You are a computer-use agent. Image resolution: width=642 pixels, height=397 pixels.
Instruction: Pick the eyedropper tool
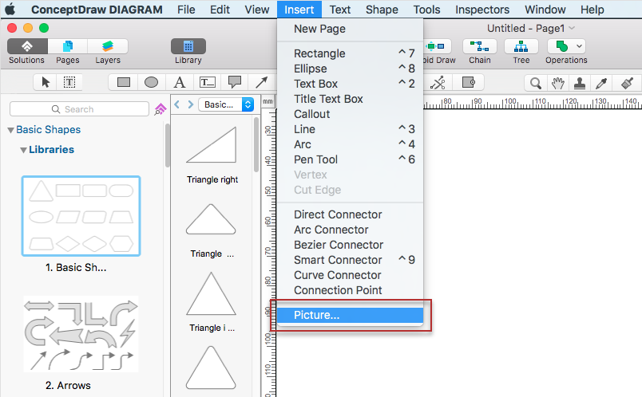[604, 82]
